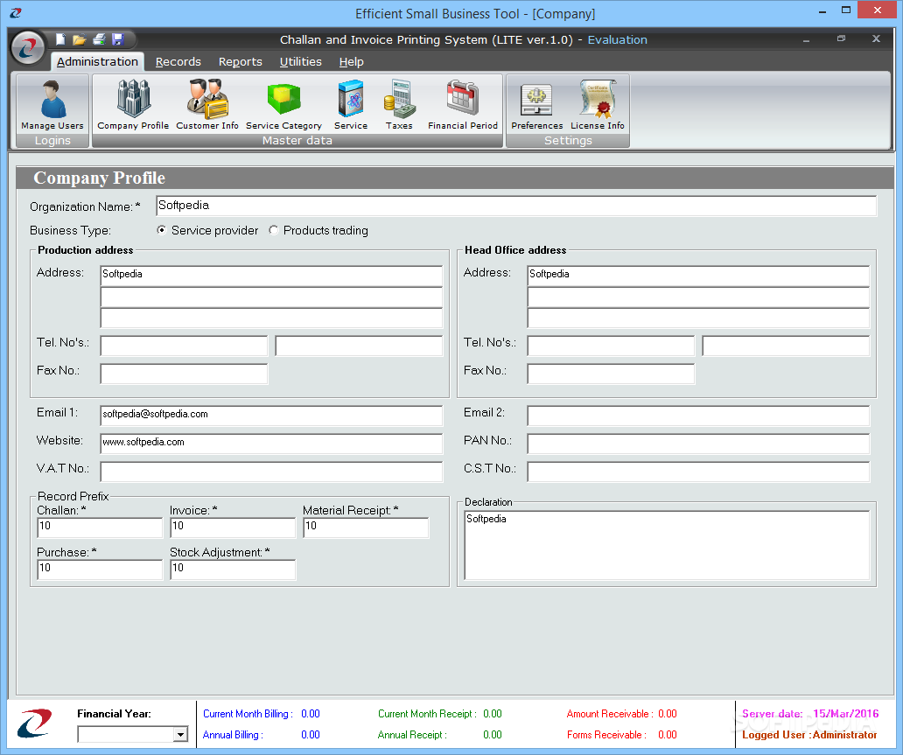Open Financial Period settings

463,105
